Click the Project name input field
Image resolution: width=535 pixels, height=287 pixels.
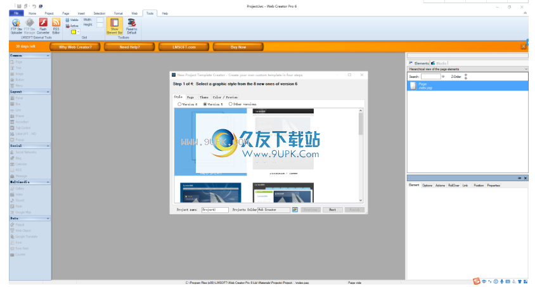[215, 210]
